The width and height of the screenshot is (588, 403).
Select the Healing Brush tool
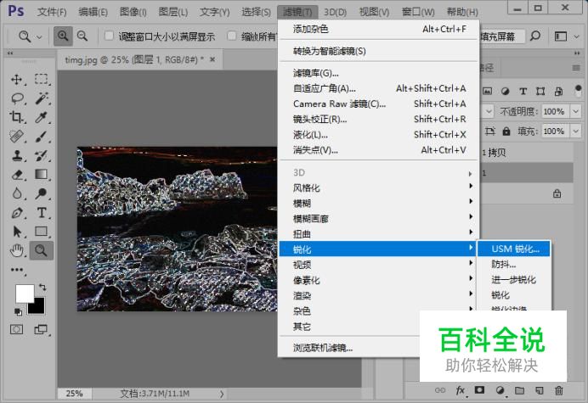click(16, 137)
